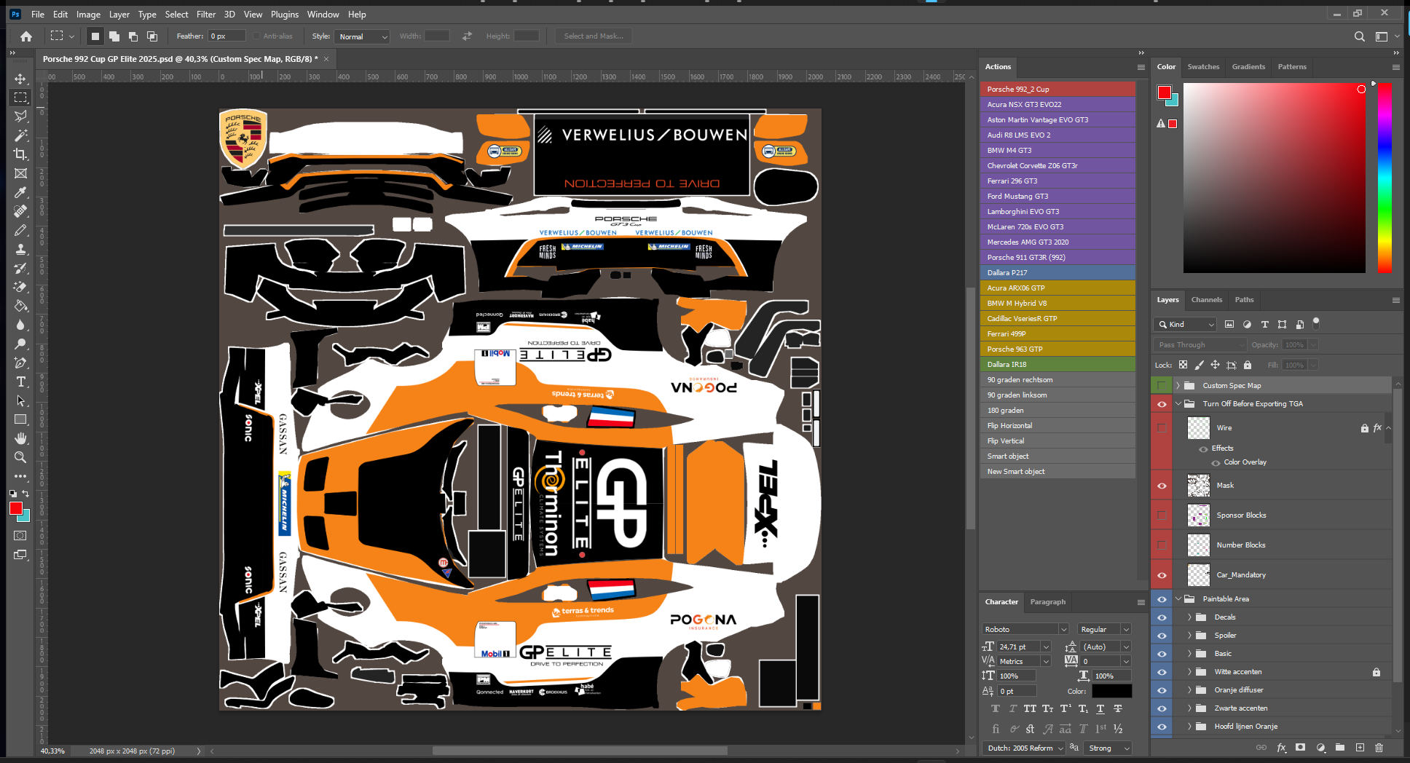Select the Paint Bucket tool

[x=20, y=306]
